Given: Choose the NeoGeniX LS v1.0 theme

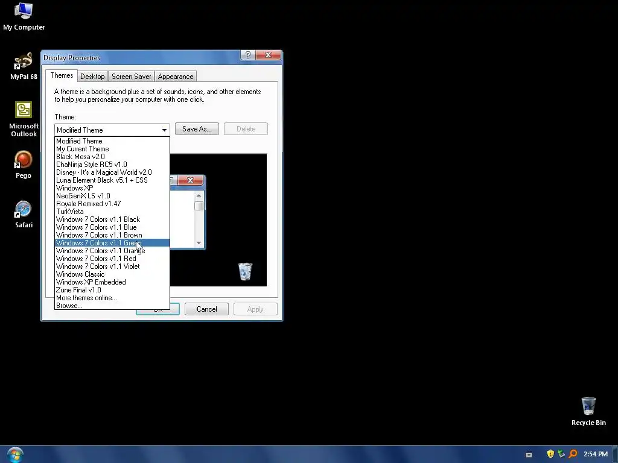Looking at the screenshot, I should pos(112,196).
